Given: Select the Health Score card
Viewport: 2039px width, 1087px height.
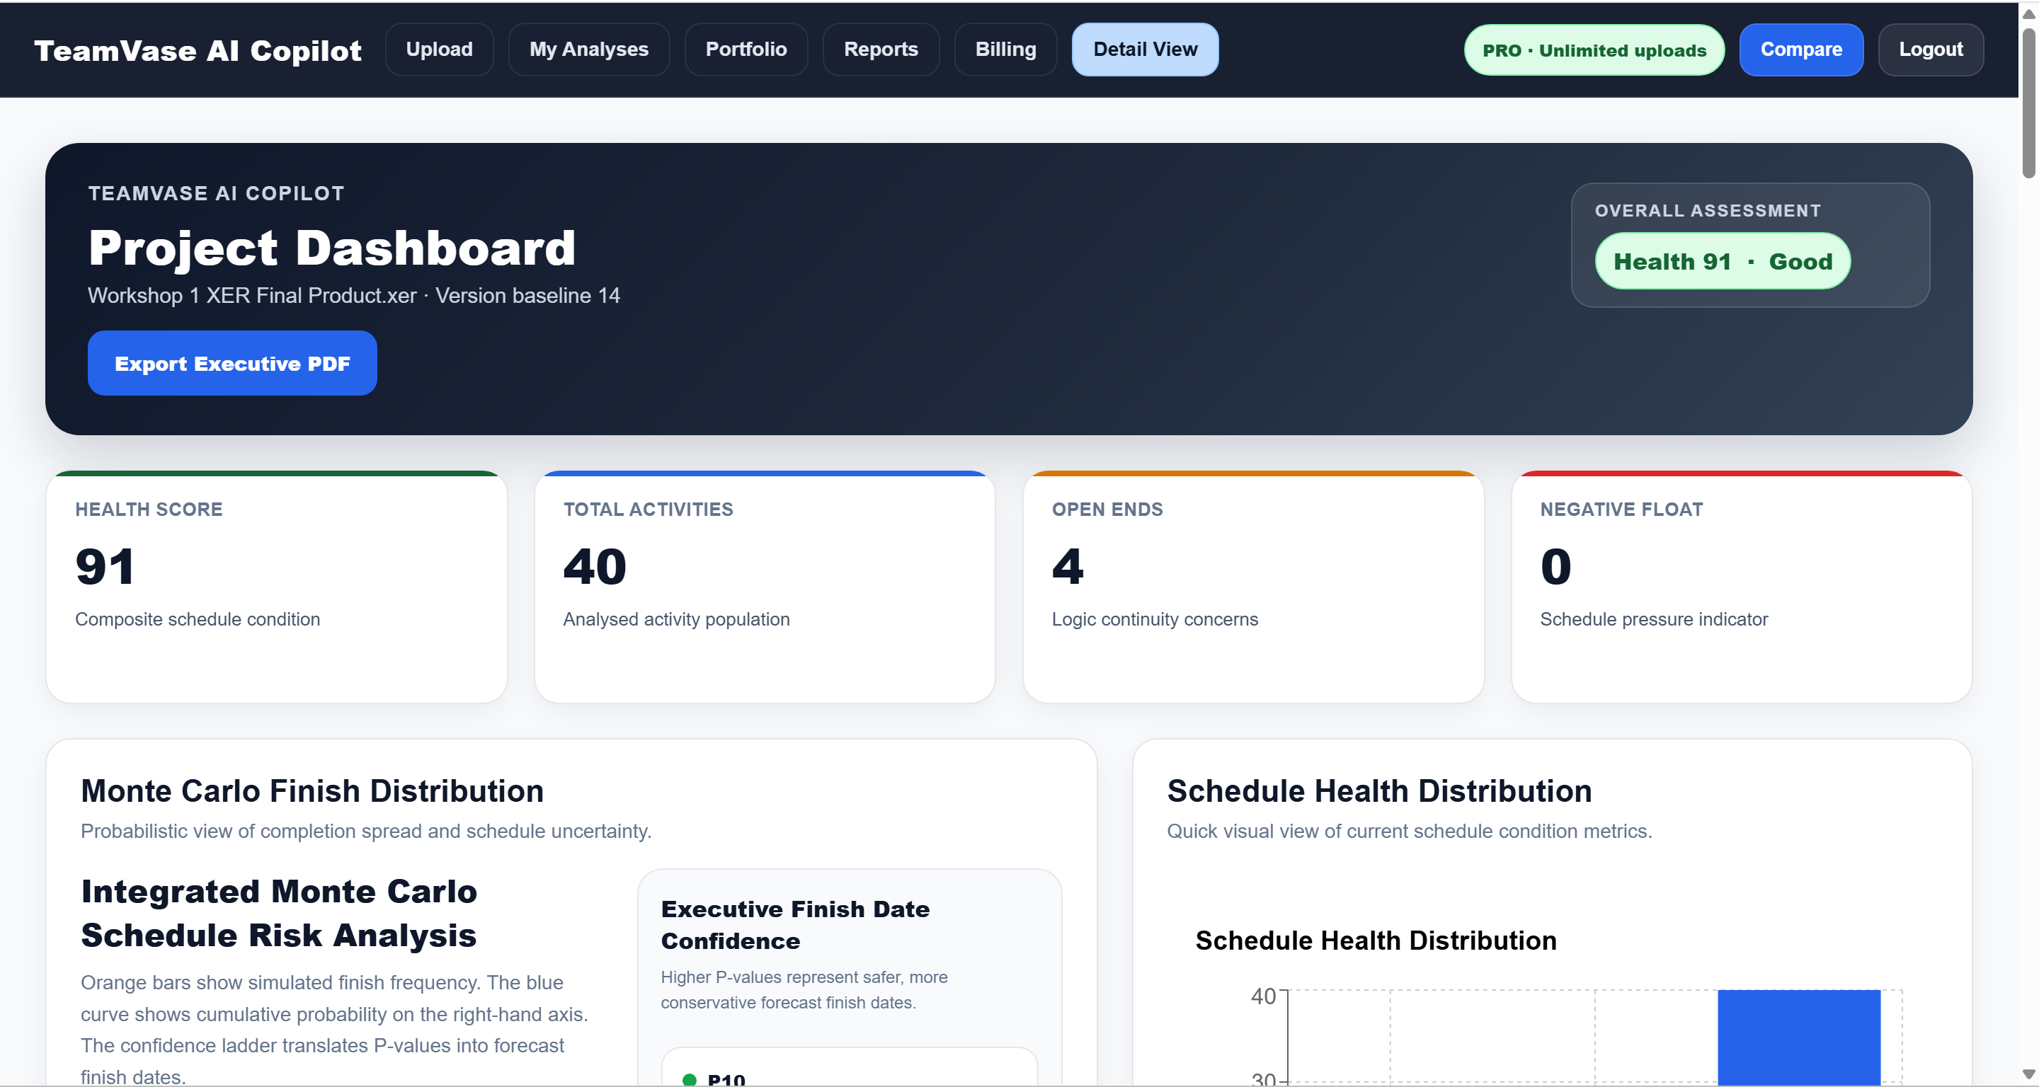Looking at the screenshot, I should (x=276, y=587).
